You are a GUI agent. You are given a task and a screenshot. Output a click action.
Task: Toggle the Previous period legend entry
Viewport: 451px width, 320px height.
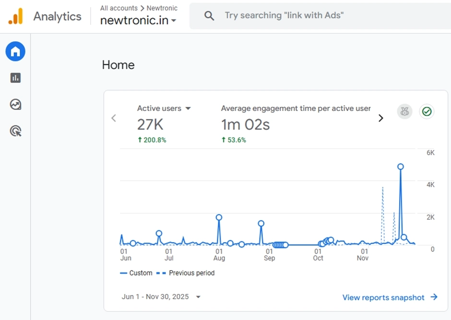[186, 273]
